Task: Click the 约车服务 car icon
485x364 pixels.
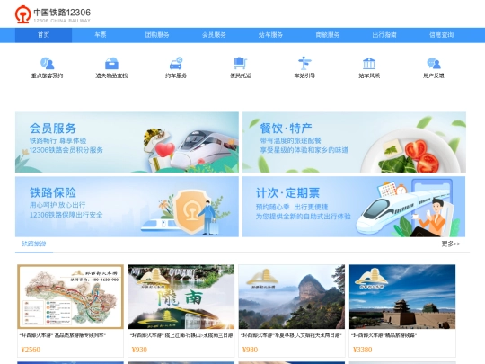Action: coord(176,64)
